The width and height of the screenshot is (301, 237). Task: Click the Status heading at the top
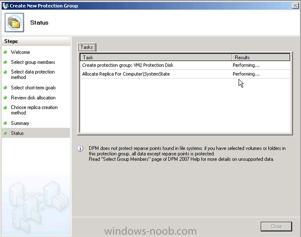tap(39, 23)
